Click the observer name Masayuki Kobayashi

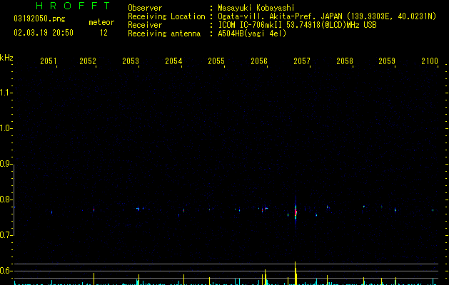click(x=256, y=8)
